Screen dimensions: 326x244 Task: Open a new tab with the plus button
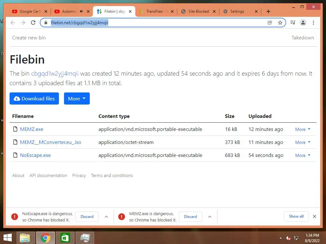pyautogui.click(x=268, y=11)
